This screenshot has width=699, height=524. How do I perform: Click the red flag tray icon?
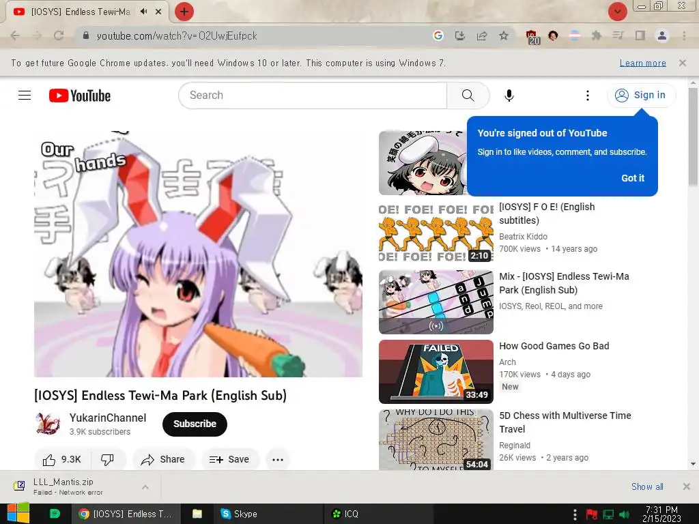pos(591,514)
